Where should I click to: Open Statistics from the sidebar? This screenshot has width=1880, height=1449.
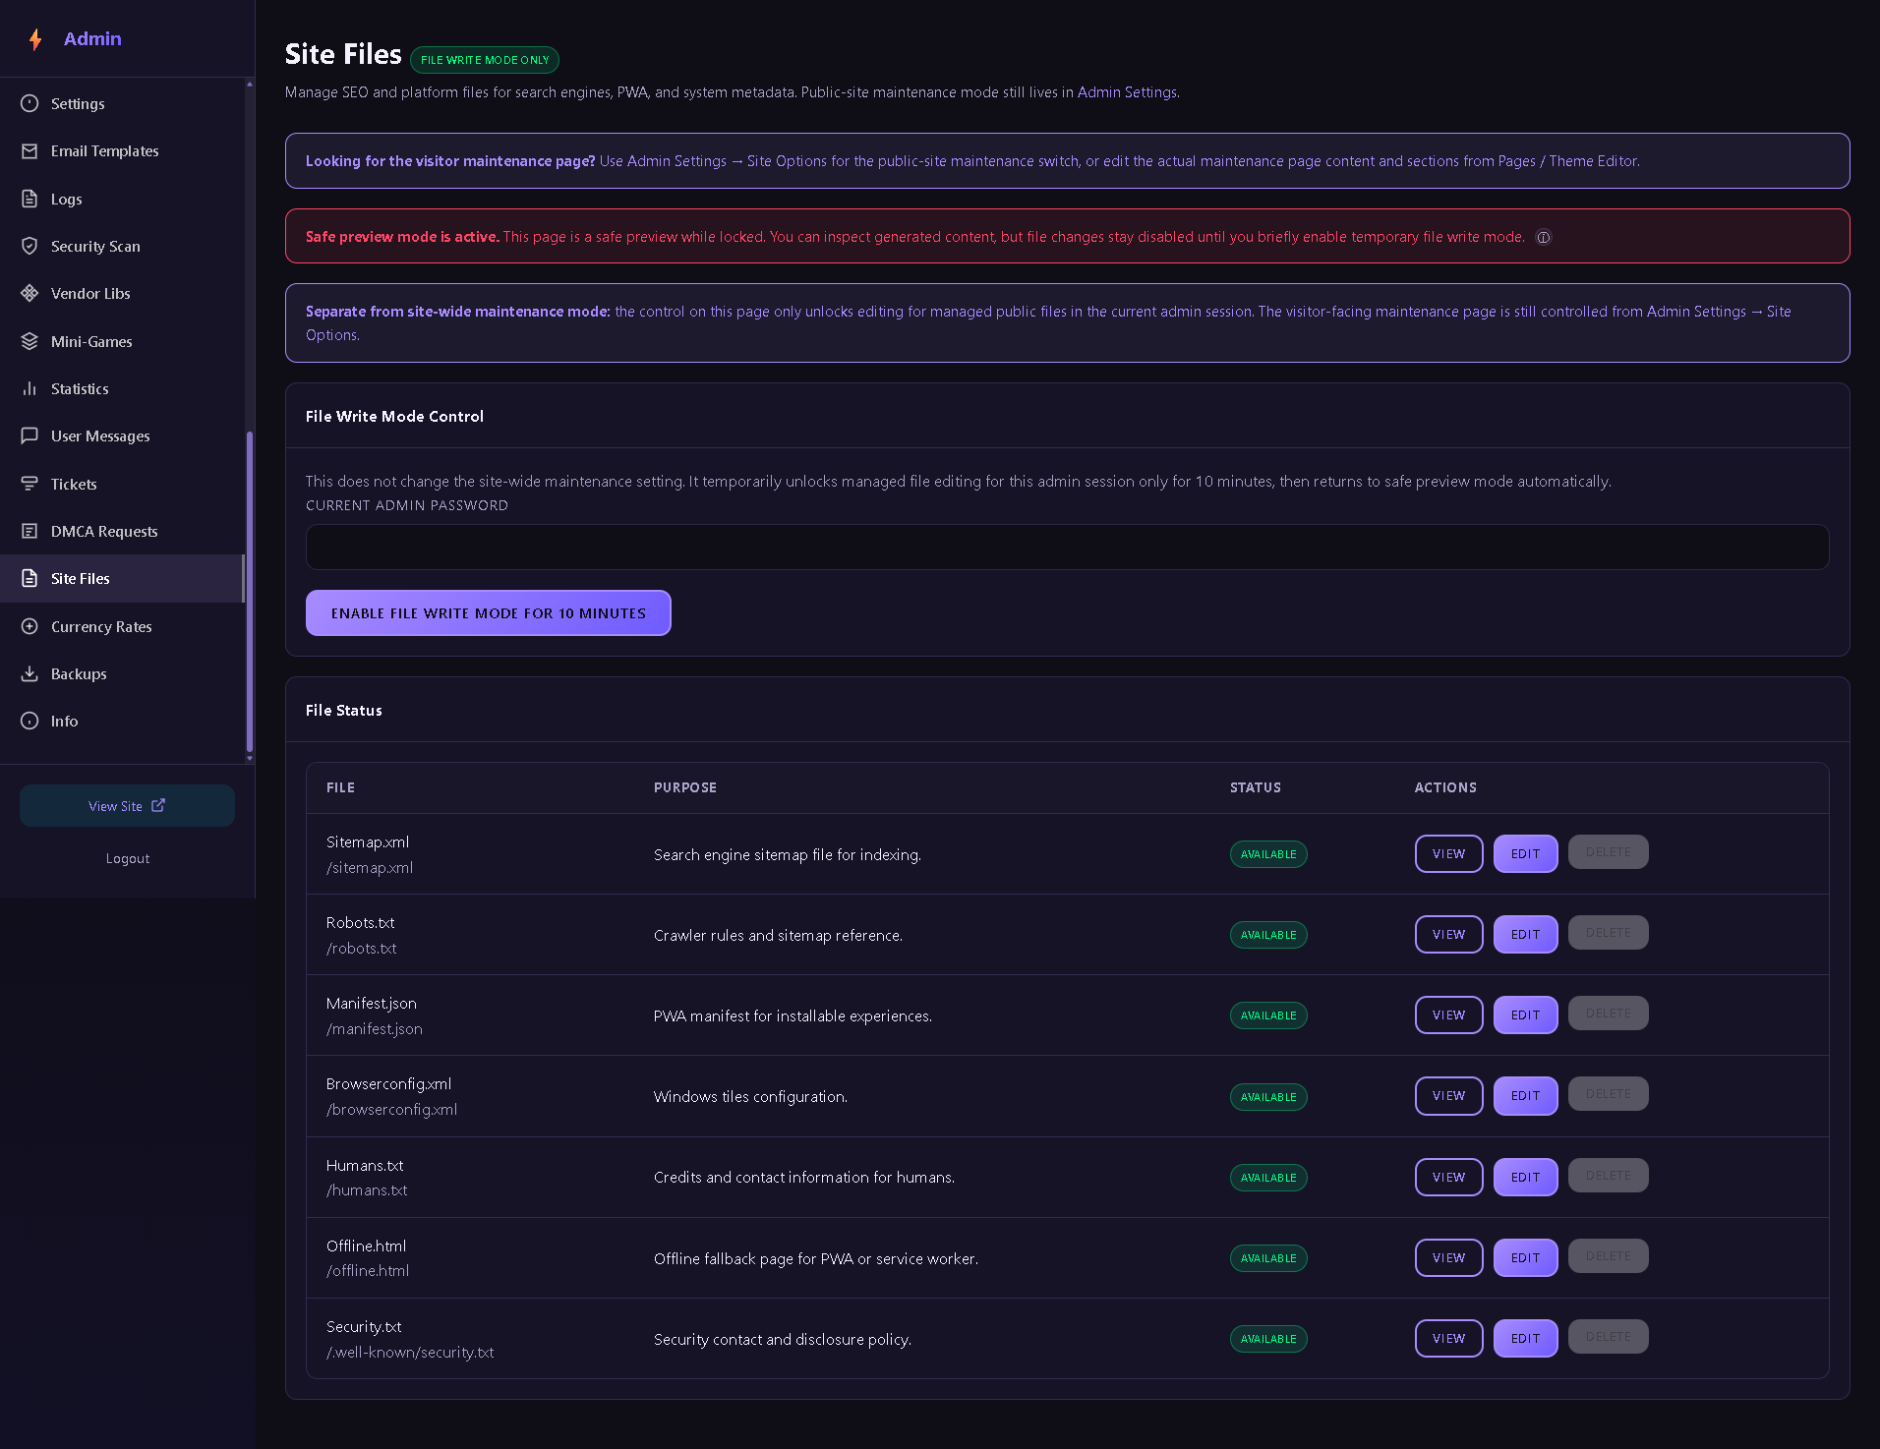(x=122, y=388)
